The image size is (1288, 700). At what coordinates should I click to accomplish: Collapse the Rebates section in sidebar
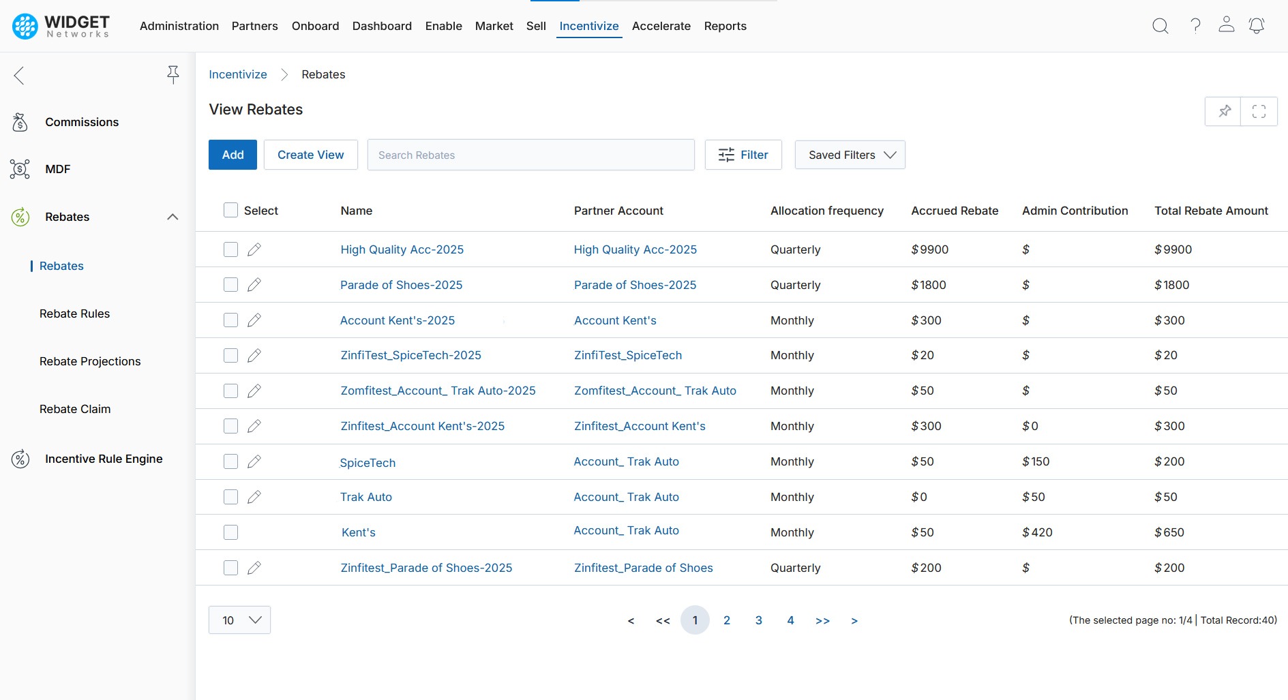pos(173,217)
